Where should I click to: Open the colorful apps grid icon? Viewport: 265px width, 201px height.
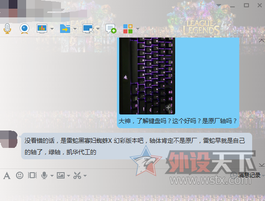click(128, 29)
